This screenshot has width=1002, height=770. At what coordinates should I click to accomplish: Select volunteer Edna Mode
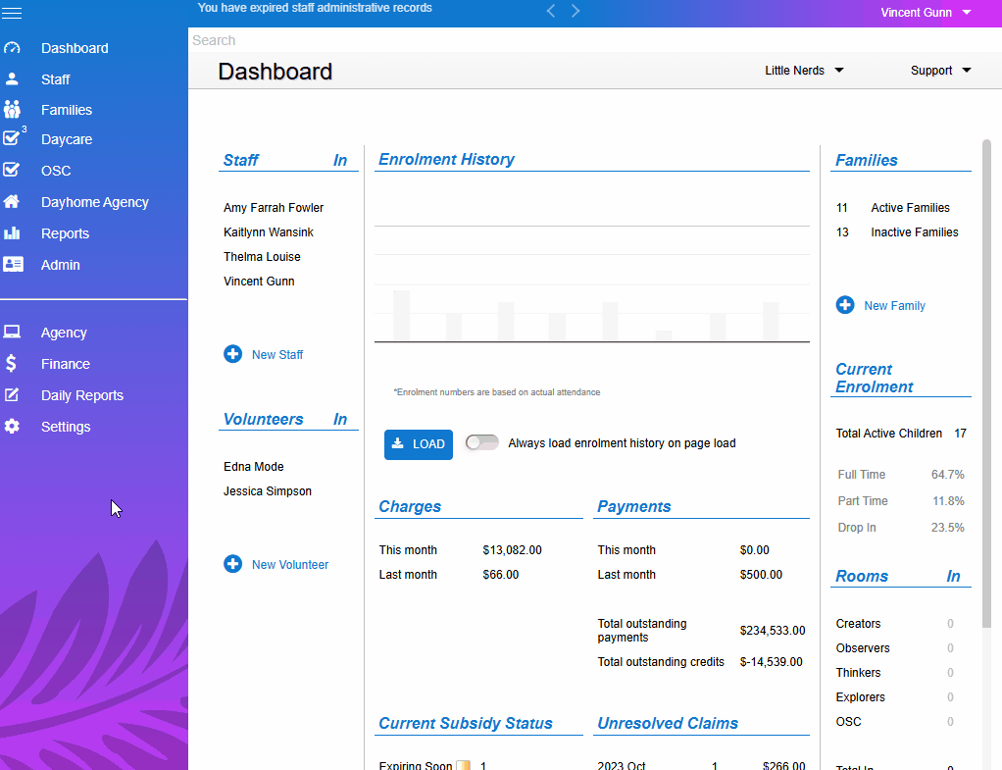(x=254, y=467)
